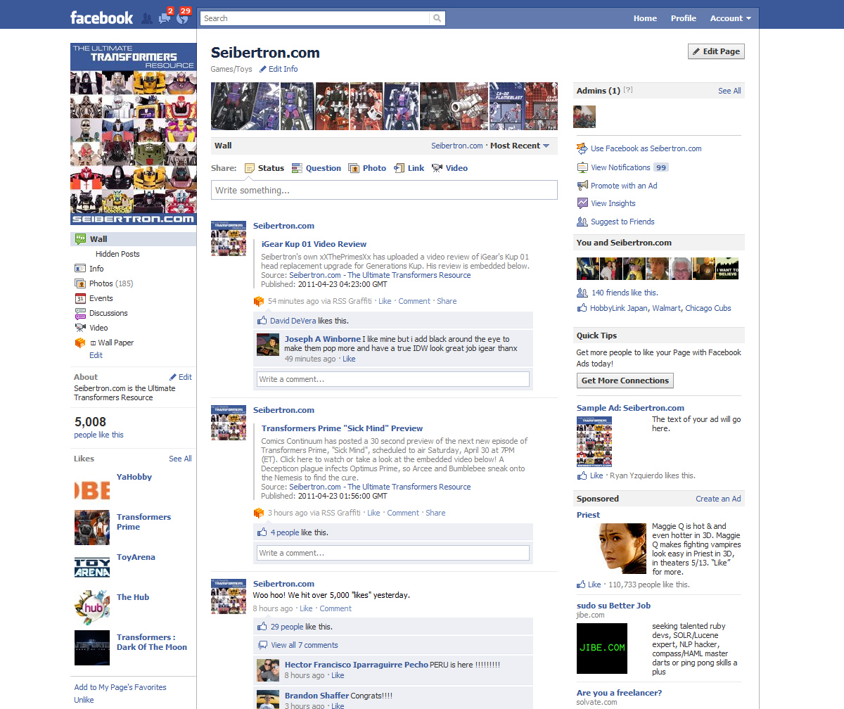The height and width of the screenshot is (709, 844).
Task: Click the Photos icon in left sidebar
Action: point(80,283)
